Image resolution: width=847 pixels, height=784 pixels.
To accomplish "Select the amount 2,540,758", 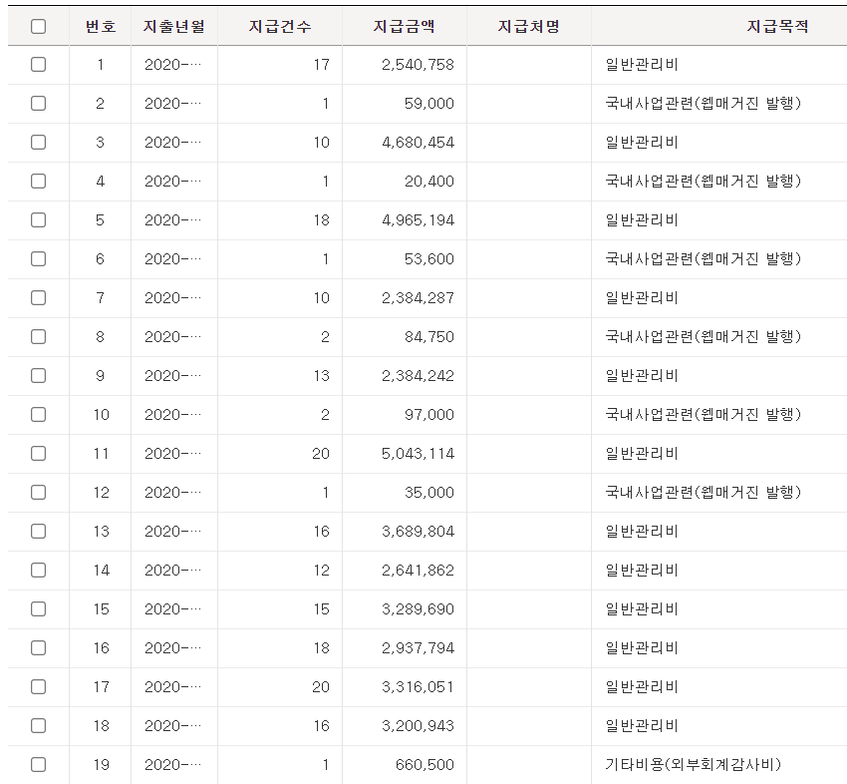I will pyautogui.click(x=418, y=65).
